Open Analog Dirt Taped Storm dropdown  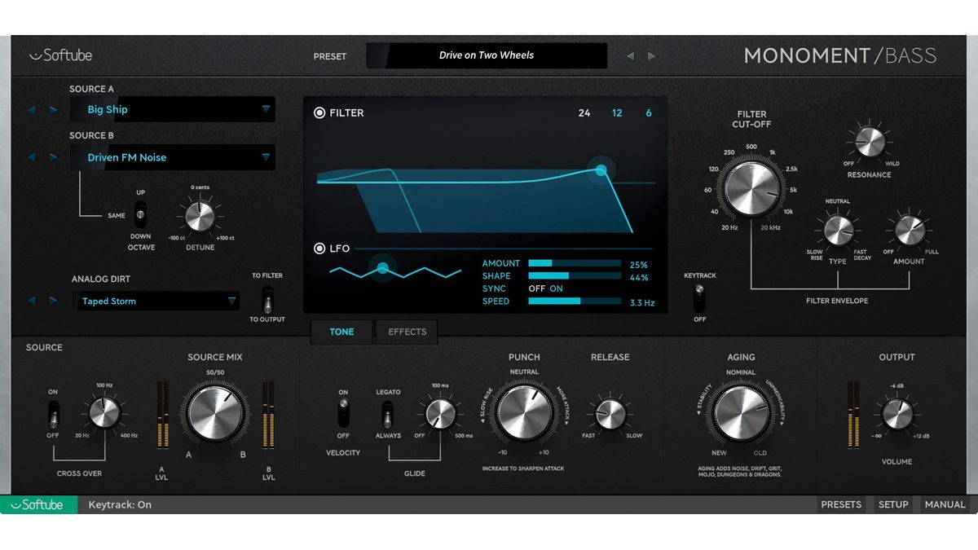[155, 301]
